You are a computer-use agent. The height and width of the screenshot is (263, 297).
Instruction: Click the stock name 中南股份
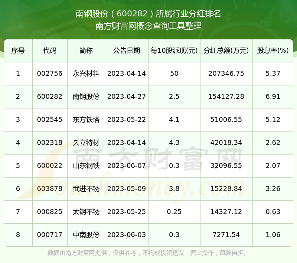86,235
